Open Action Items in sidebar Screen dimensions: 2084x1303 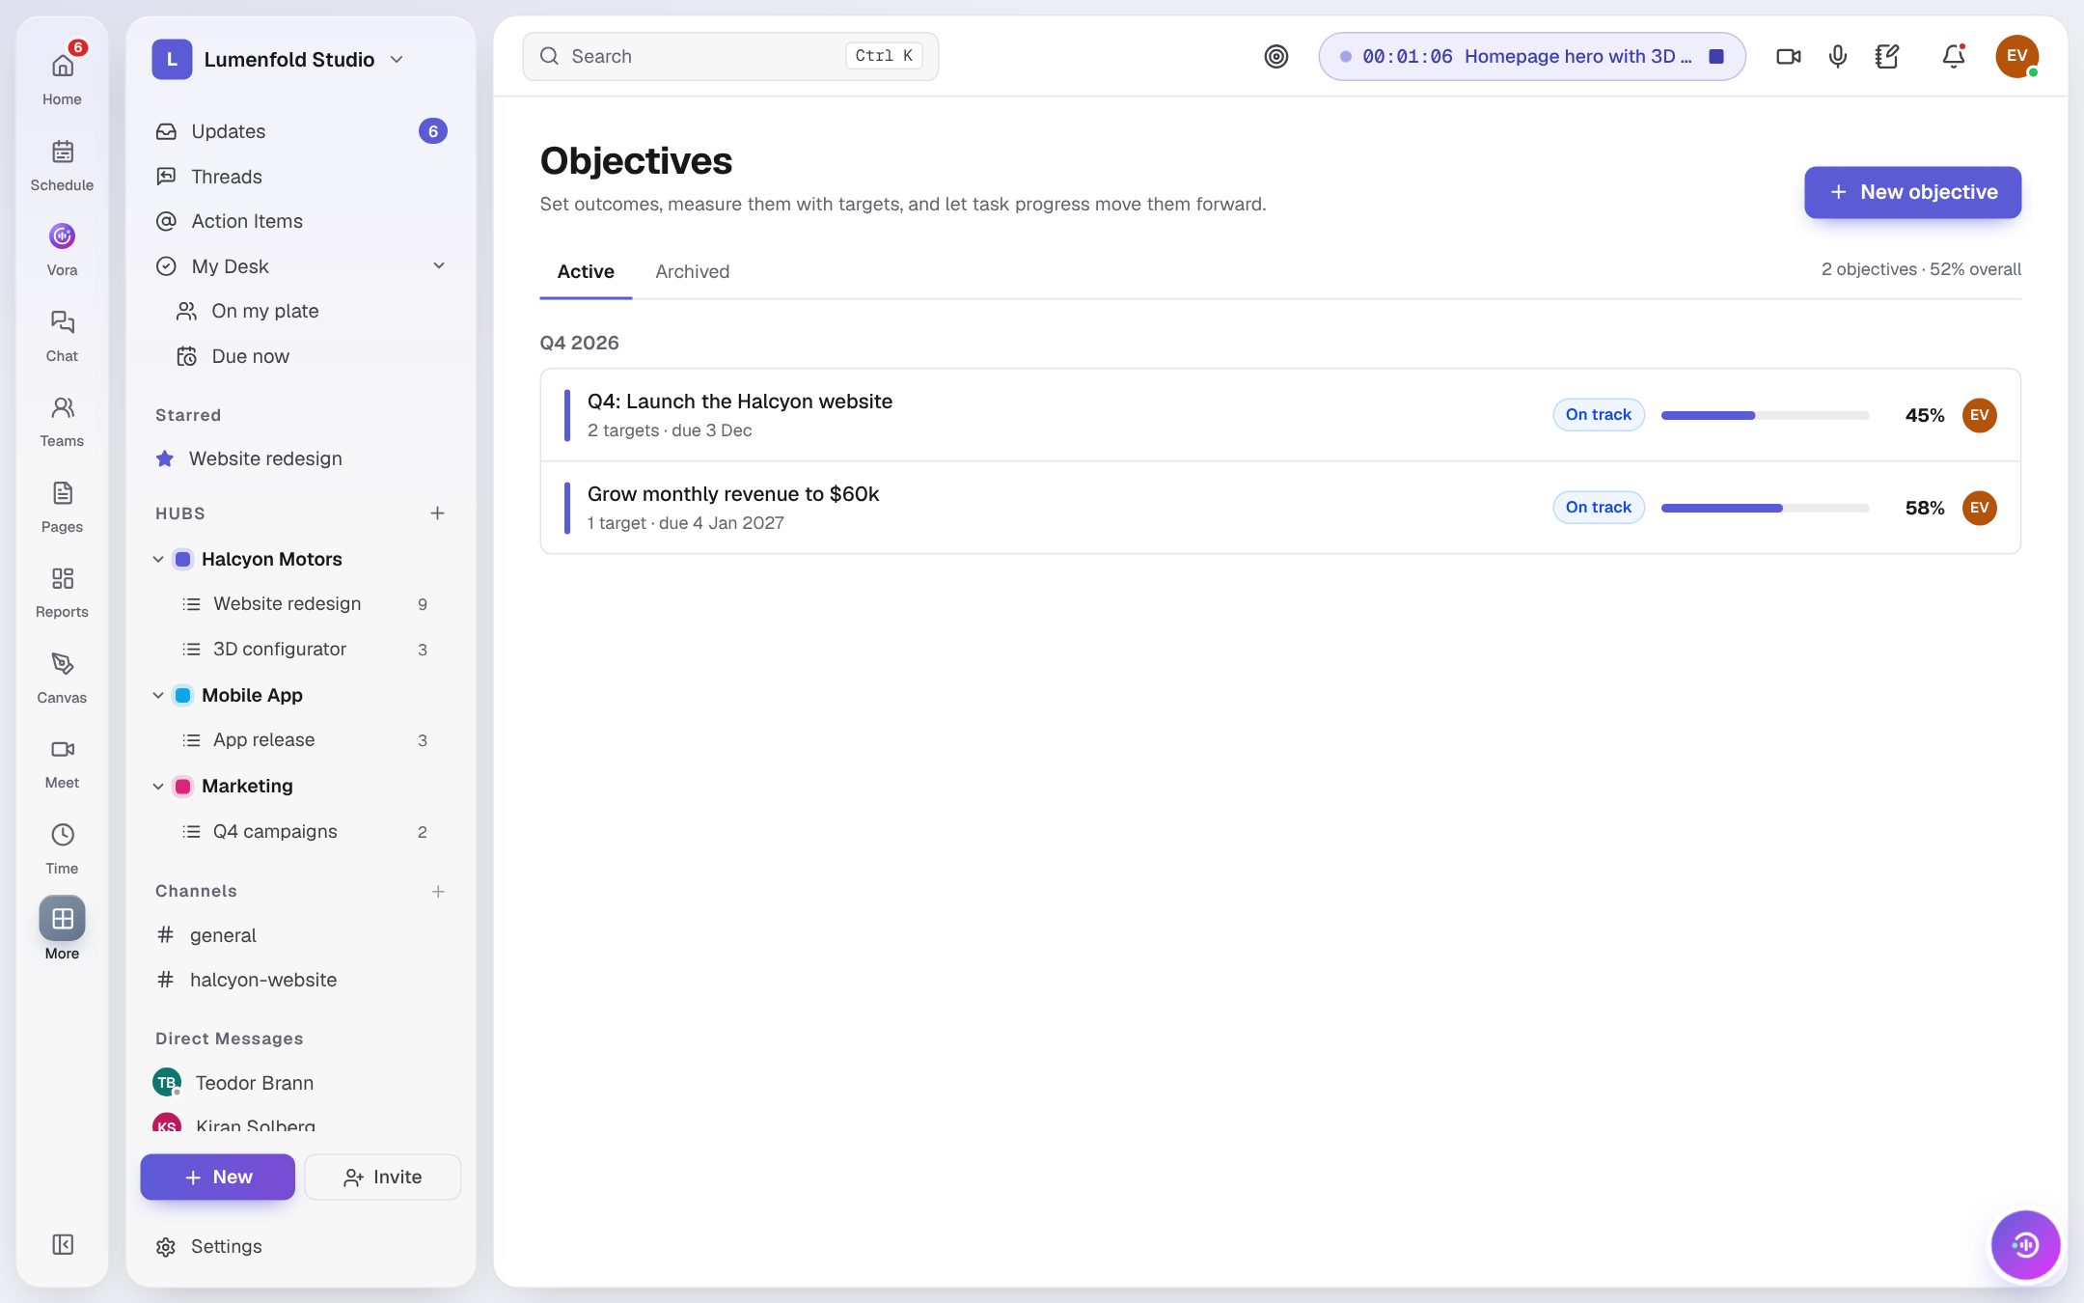pos(301,221)
